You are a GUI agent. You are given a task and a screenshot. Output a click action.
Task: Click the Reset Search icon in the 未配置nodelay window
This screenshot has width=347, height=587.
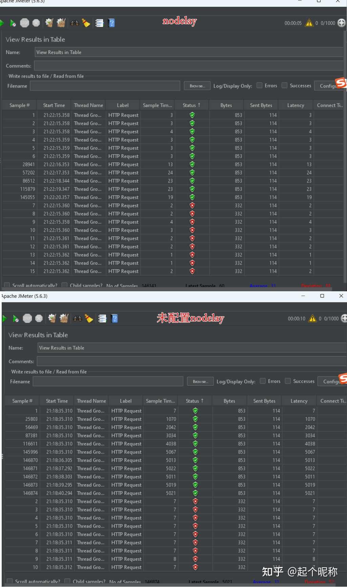click(x=89, y=318)
